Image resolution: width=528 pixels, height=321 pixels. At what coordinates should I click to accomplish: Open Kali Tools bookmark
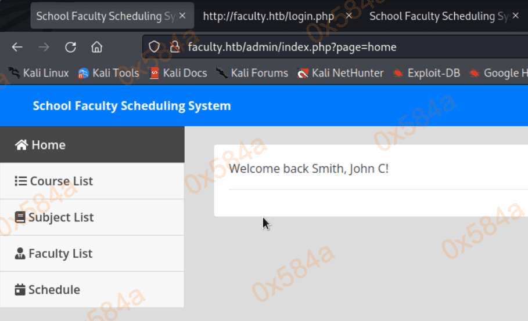point(109,73)
